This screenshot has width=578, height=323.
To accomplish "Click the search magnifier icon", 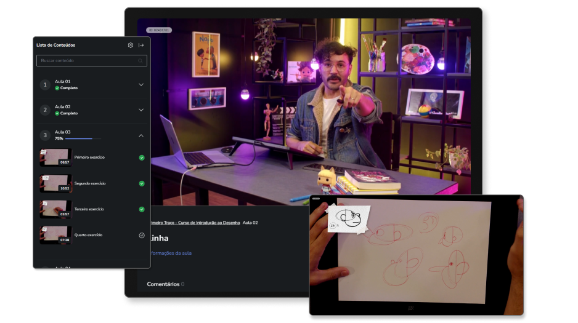I will tap(140, 61).
